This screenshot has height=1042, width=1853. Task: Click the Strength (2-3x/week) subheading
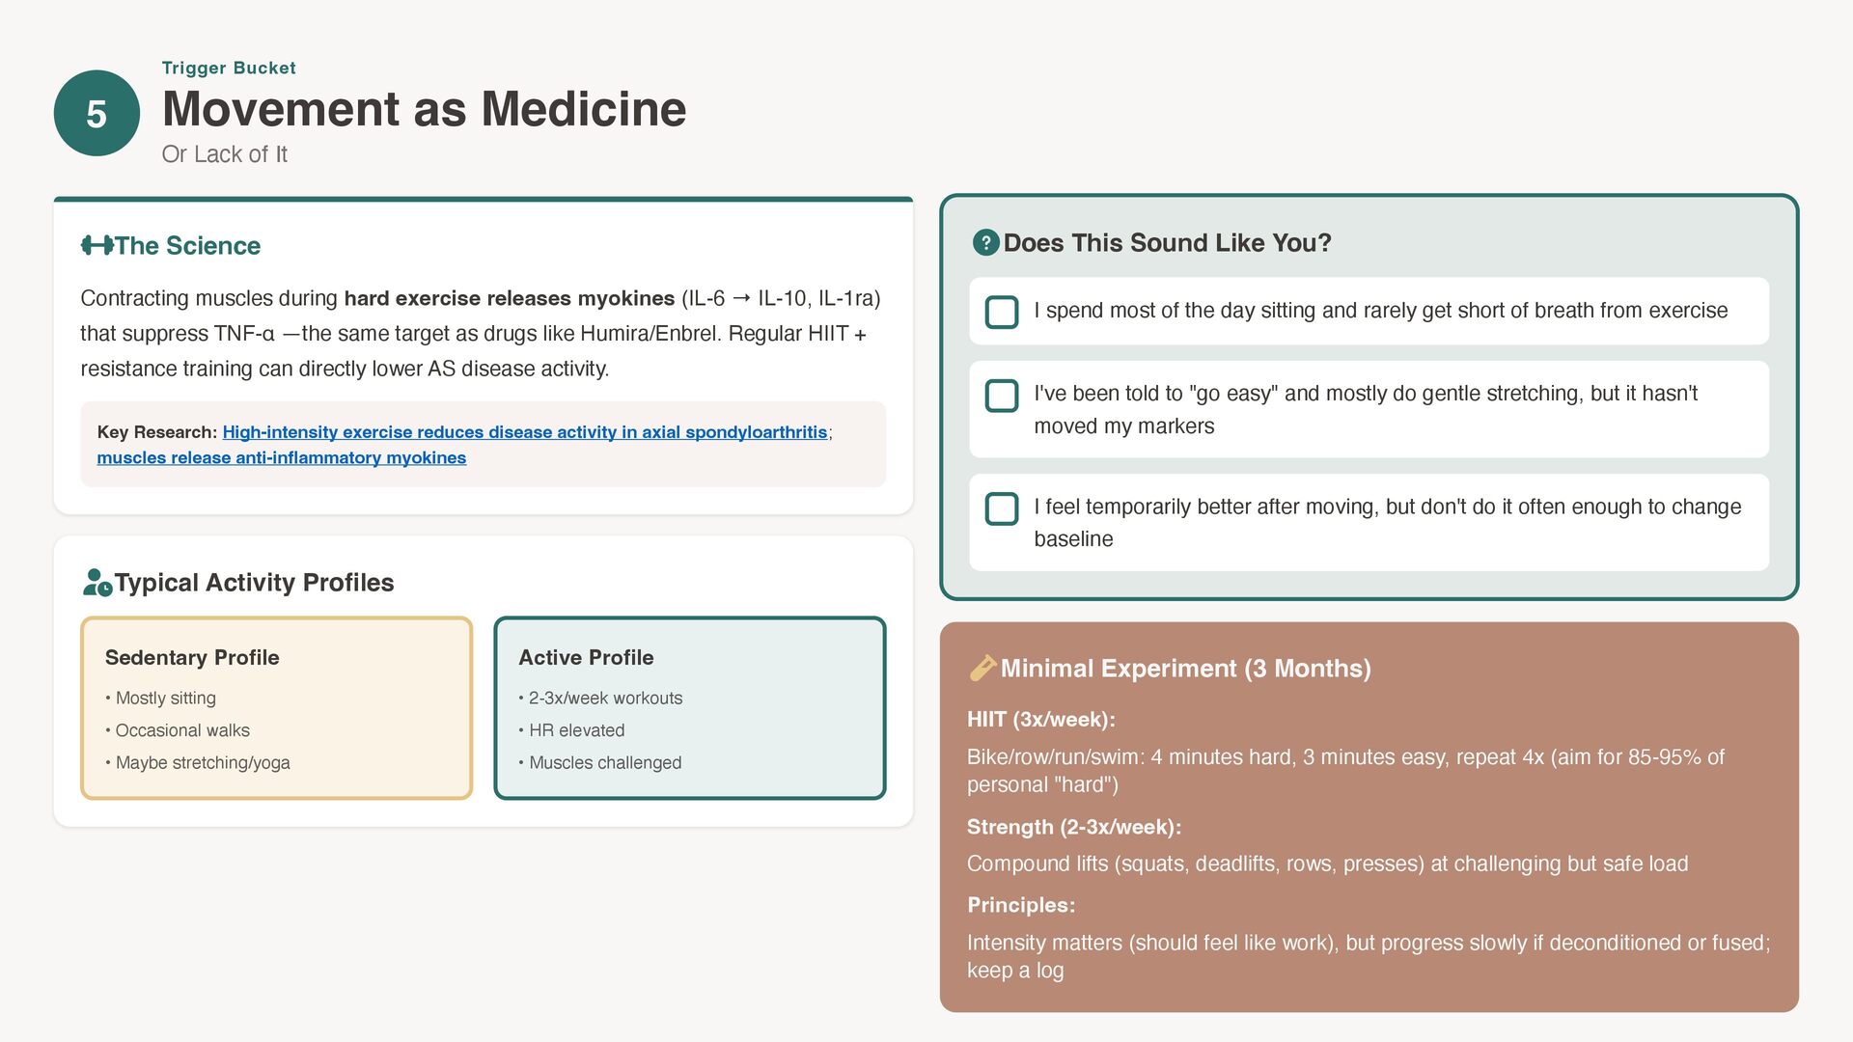[1073, 827]
